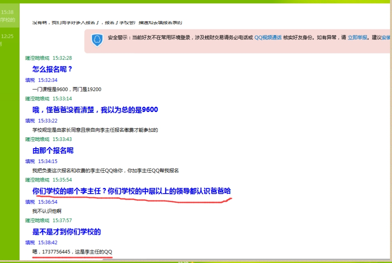Click the message starting 学校规定是由家长同意
This screenshot has height=263, width=392.
(95, 130)
